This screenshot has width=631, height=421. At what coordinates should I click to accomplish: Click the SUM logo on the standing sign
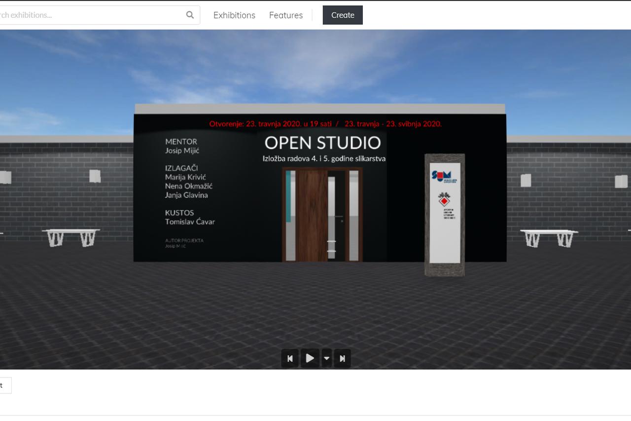(441, 176)
